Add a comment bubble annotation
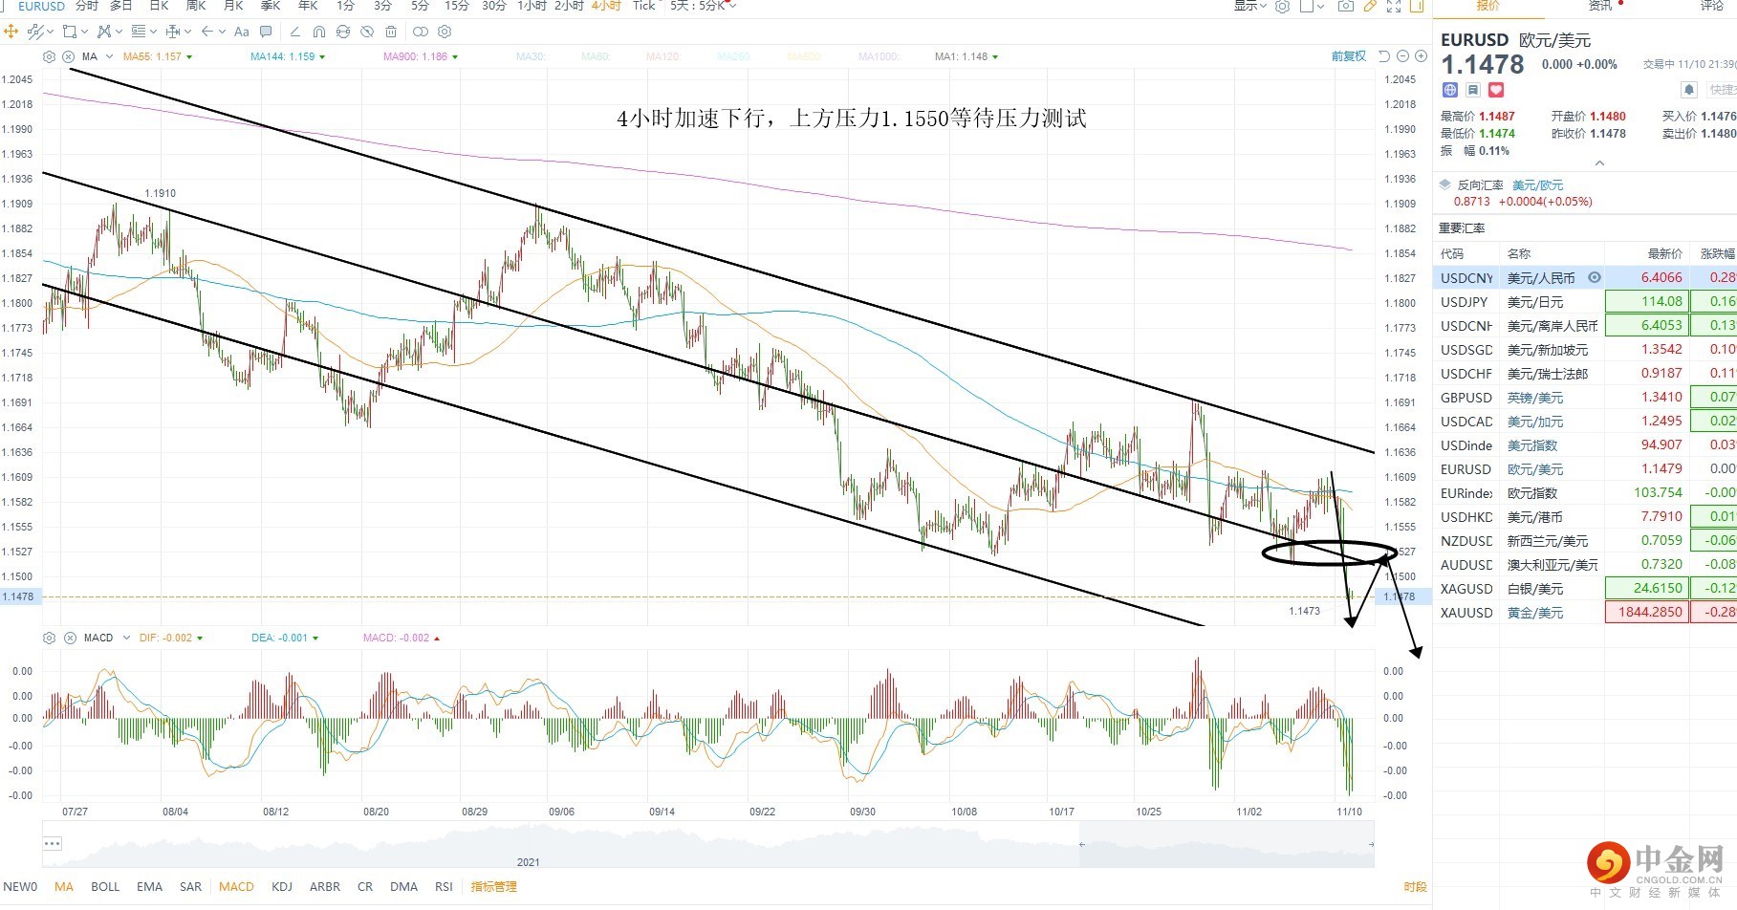Screen dimensions: 1737x910 tap(266, 32)
